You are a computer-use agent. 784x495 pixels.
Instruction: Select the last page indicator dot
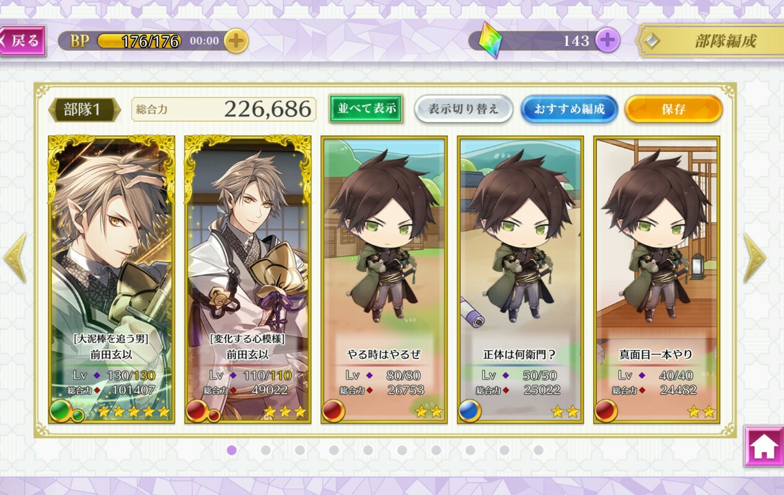(538, 450)
